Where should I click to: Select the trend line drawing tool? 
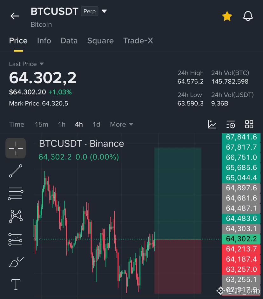coord(16,171)
